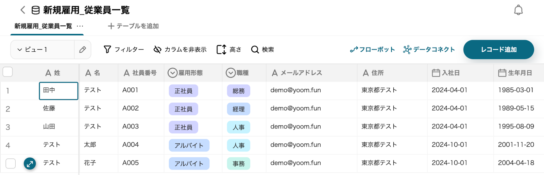
Task: Open the three-dot menu on the table tab
Action: click(x=80, y=26)
